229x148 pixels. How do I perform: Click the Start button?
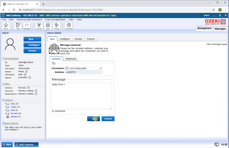[x=7, y=145]
